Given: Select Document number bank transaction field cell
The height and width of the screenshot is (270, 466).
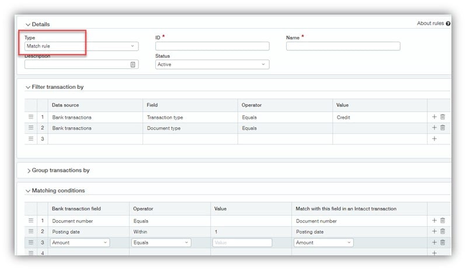Looking at the screenshot, I should [x=89, y=221].
